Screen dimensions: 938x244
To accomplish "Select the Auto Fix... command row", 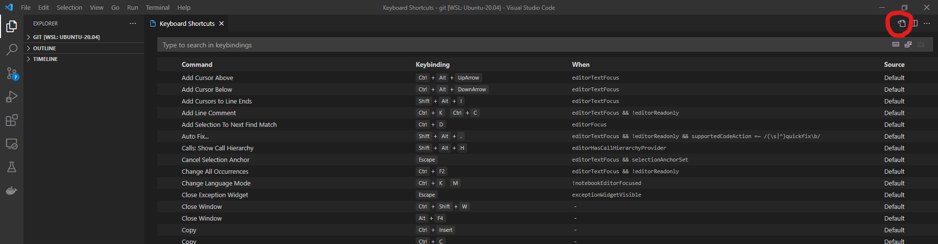I will 548,136.
